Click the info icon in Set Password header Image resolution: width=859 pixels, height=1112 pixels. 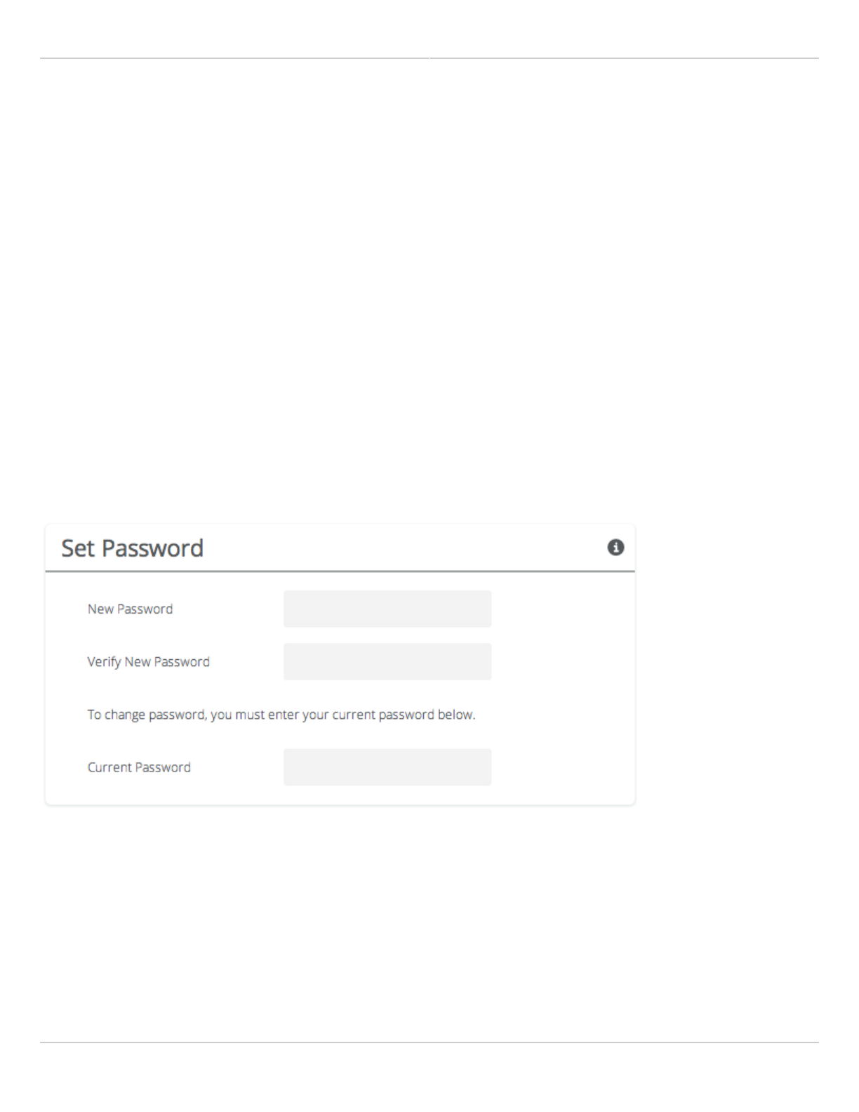coord(615,548)
